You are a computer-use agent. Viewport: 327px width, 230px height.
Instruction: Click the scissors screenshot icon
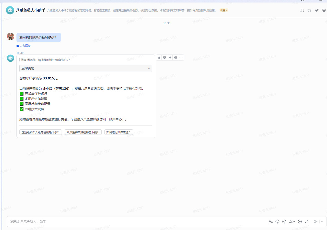tap(291, 222)
